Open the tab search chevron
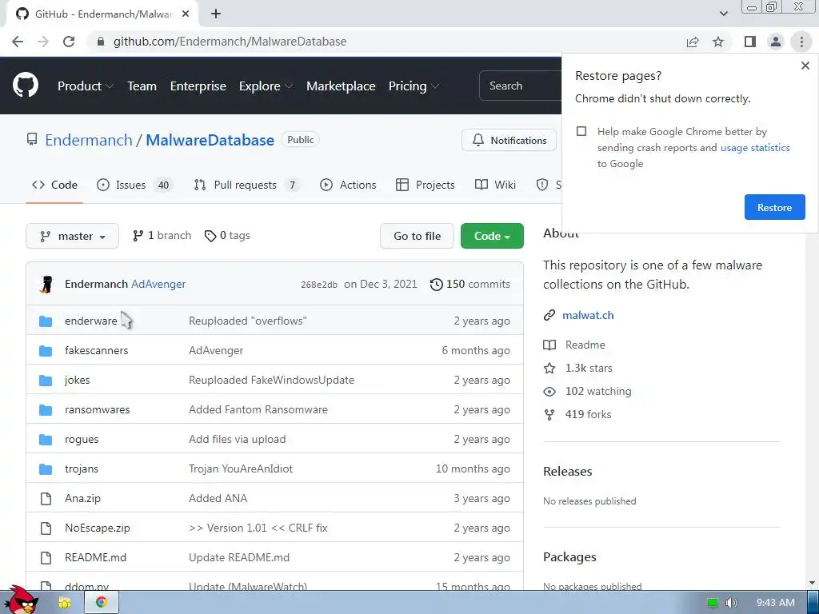The height and width of the screenshot is (614, 819). click(723, 14)
